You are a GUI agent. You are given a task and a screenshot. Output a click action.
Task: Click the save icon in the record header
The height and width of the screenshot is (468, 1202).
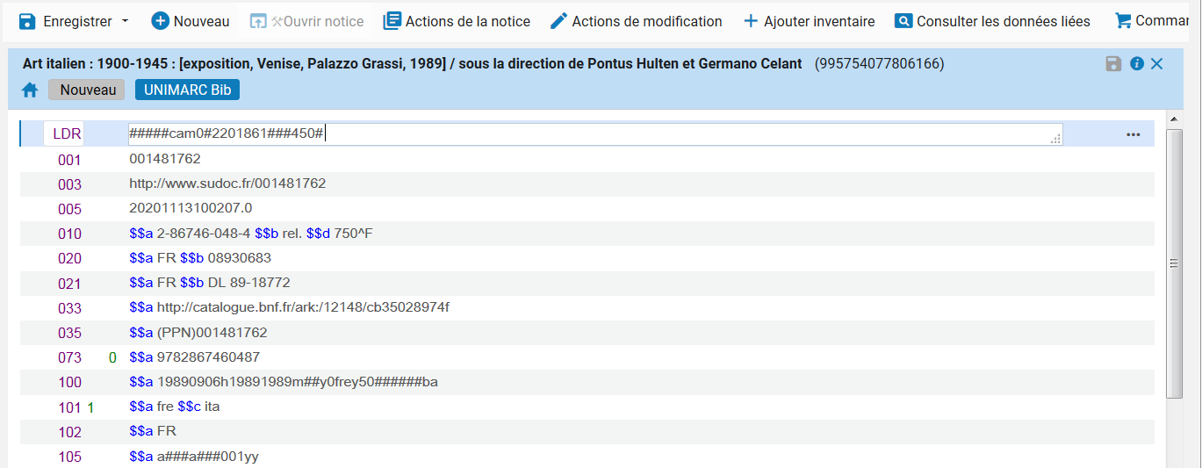pos(1113,63)
